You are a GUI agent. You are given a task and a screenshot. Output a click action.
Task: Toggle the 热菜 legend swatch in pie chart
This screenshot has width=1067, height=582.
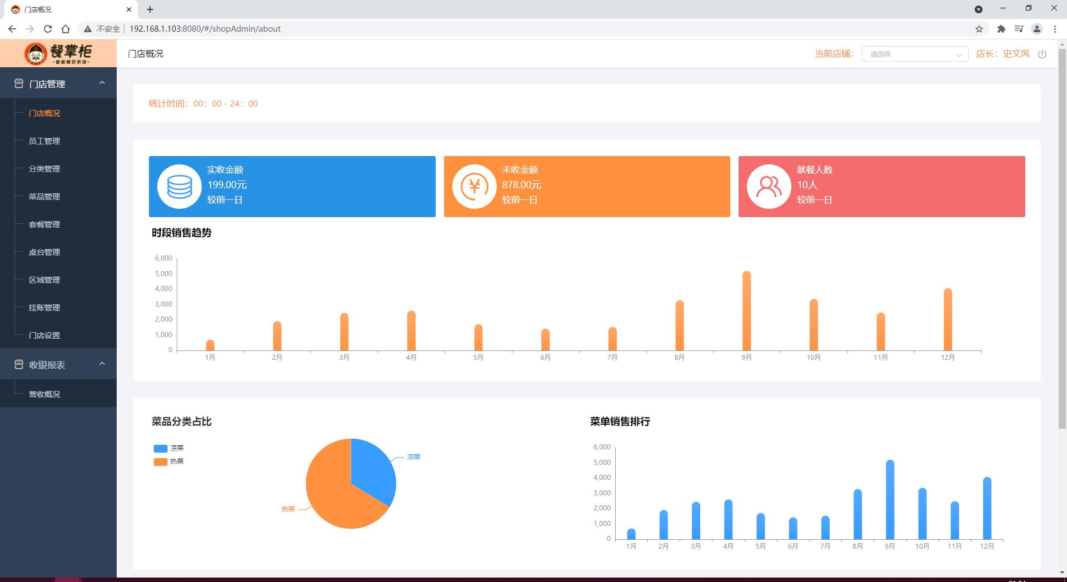[x=161, y=461]
